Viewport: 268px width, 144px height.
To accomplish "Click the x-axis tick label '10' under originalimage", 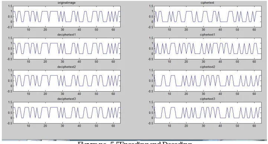I will click(x=28, y=30).
